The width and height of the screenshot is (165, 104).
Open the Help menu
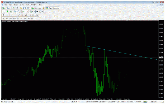point(40,5)
